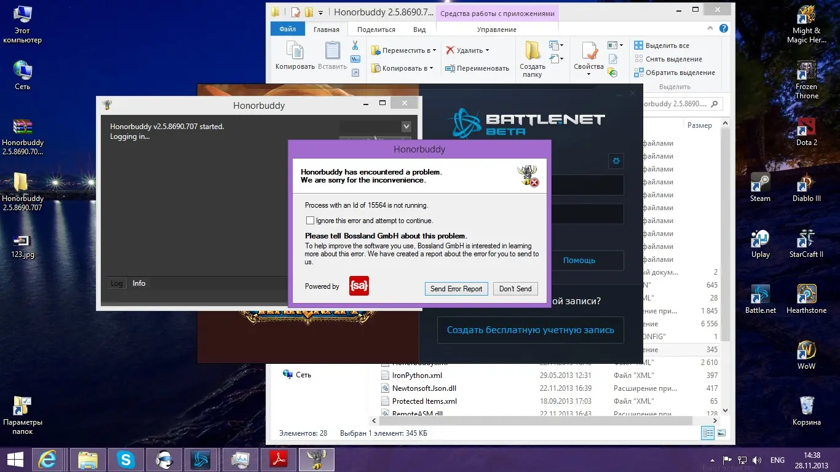Click the Copy path icon in ribbon
This screenshot has height=472, width=840.
pos(355,59)
